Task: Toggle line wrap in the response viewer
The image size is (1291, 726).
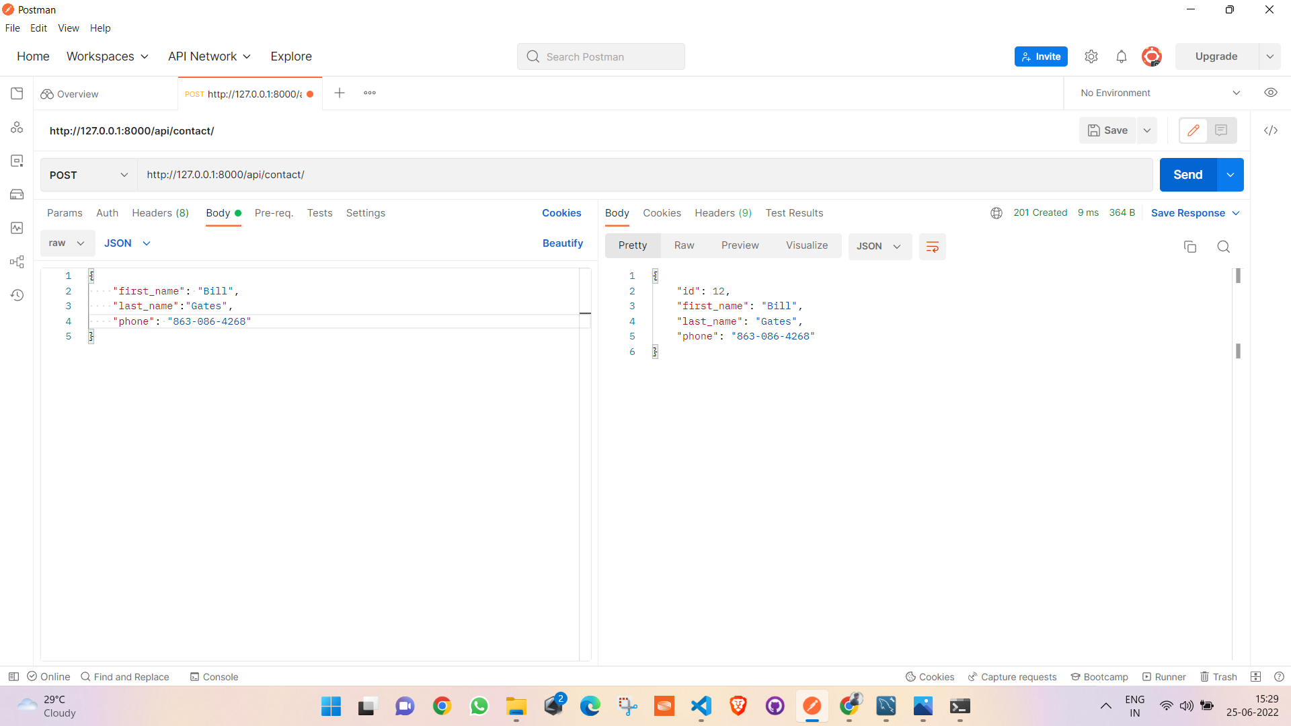Action: (933, 246)
